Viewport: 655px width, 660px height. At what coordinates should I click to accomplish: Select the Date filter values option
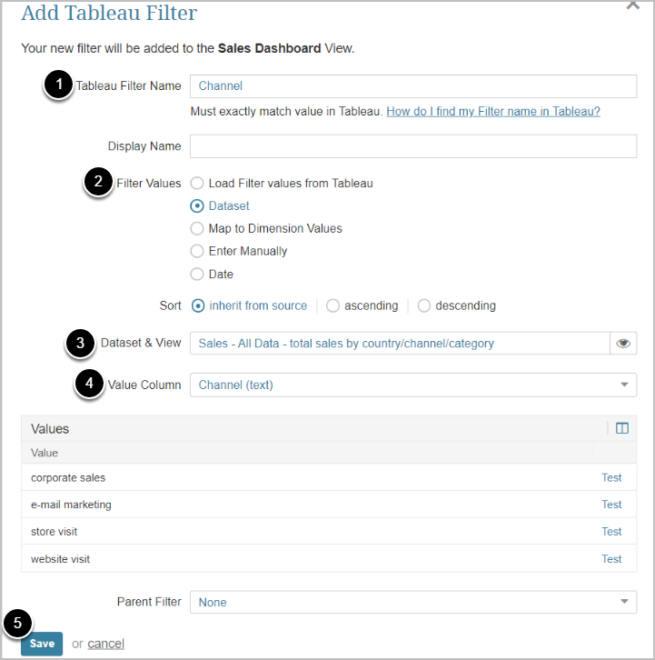point(197,274)
